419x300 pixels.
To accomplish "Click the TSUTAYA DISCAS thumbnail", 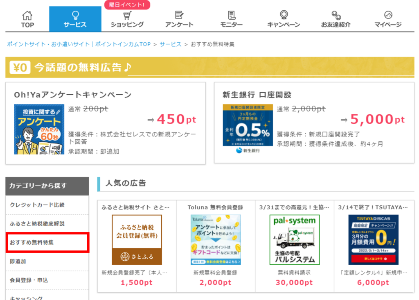I will tap(373, 240).
